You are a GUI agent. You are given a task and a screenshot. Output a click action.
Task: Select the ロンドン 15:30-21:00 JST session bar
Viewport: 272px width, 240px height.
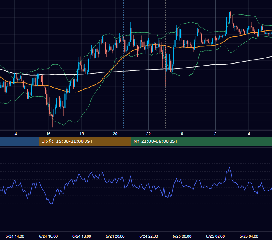click(x=85, y=141)
